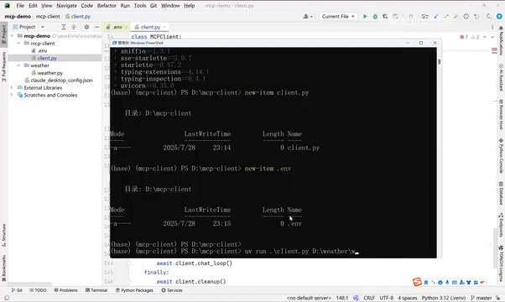Open the Git menu

tap(154, 6)
